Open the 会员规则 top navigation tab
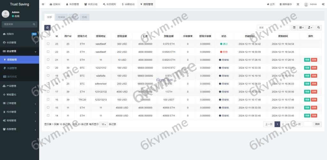This screenshot has height=160, width=327. (110, 4)
